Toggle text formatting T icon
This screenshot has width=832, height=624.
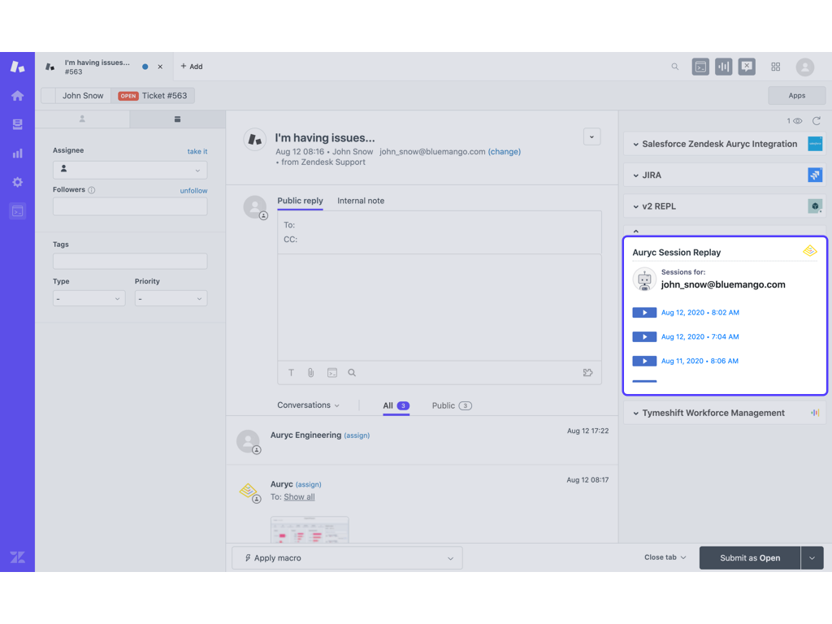[x=292, y=372]
